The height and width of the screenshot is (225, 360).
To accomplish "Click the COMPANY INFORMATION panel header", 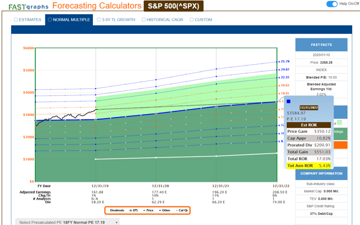I will tap(321, 173).
